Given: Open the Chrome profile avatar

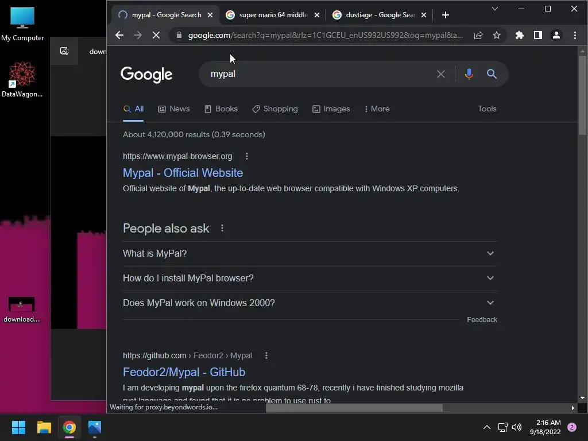Looking at the screenshot, I should [x=556, y=35].
